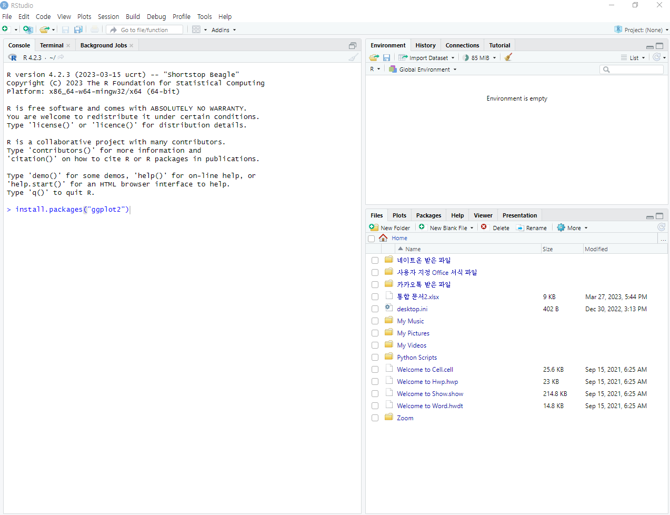Close the Terminal tab X
This screenshot has width=670, height=515.
(68, 45)
